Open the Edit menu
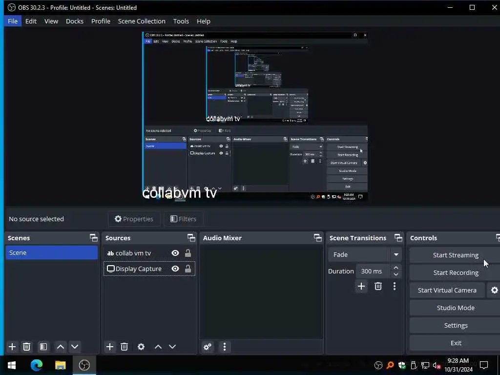This screenshot has width=500, height=375. (x=31, y=21)
